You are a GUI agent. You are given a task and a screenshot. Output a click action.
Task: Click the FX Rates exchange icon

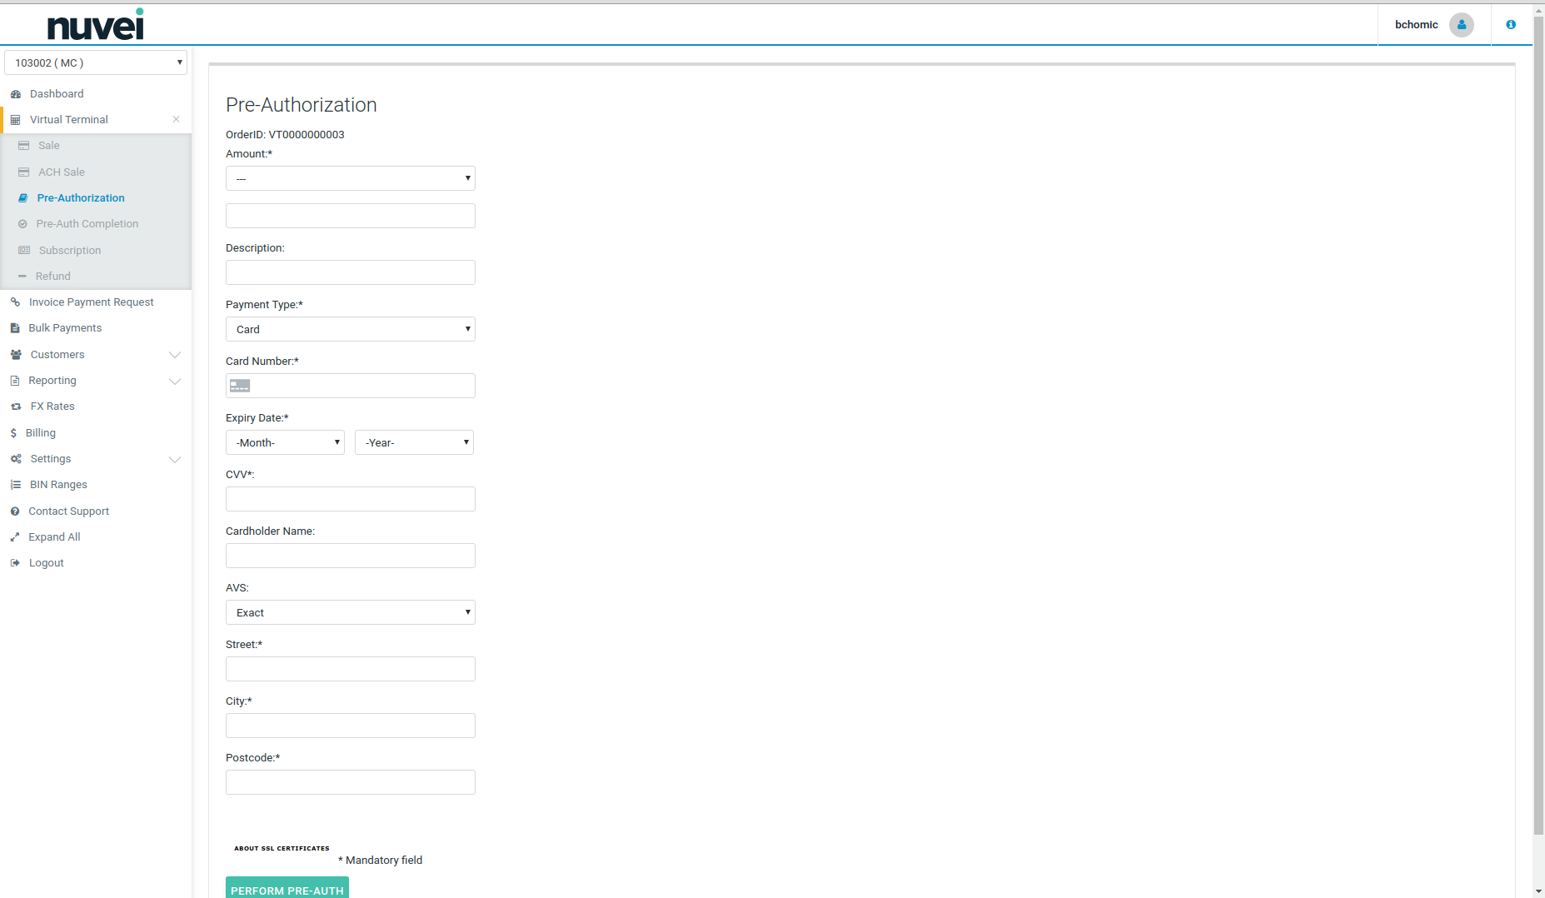coord(16,407)
